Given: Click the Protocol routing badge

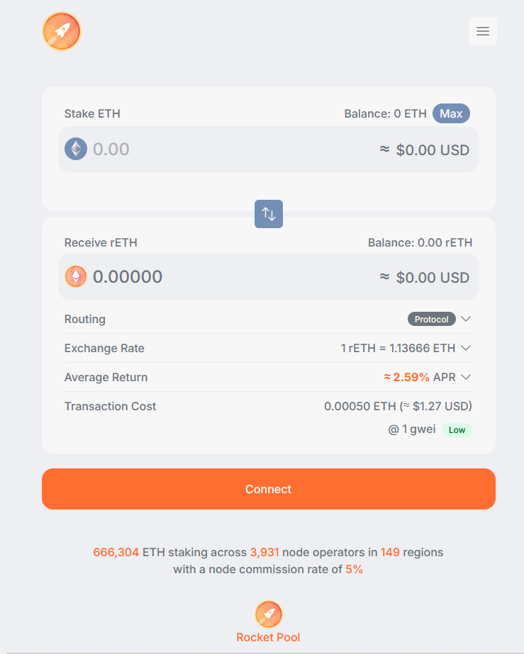Looking at the screenshot, I should tap(431, 319).
